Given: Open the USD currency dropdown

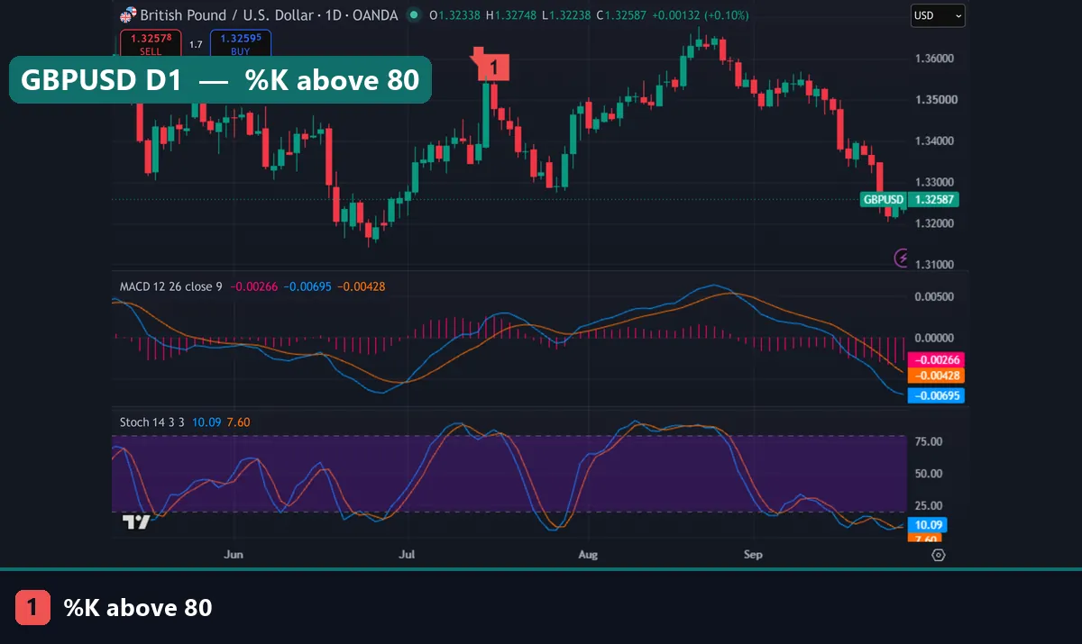Looking at the screenshot, I should click(x=938, y=15).
